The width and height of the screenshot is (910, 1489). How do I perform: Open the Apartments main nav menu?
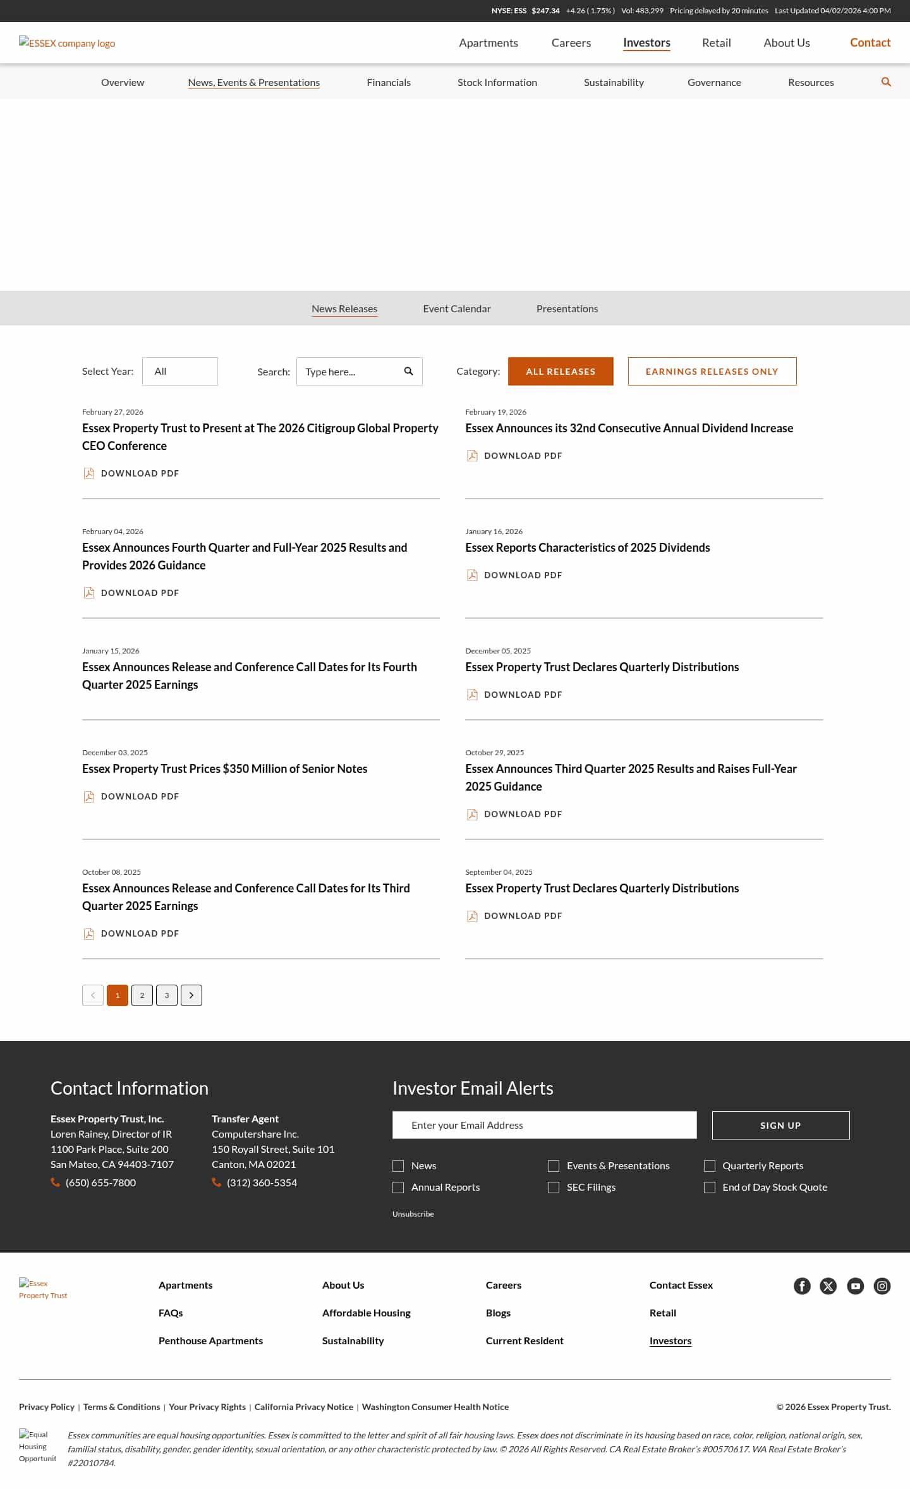pyautogui.click(x=488, y=42)
